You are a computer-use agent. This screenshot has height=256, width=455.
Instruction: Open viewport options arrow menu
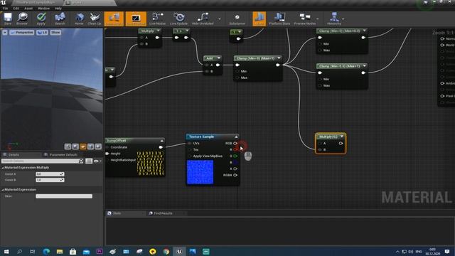[x=5, y=32]
